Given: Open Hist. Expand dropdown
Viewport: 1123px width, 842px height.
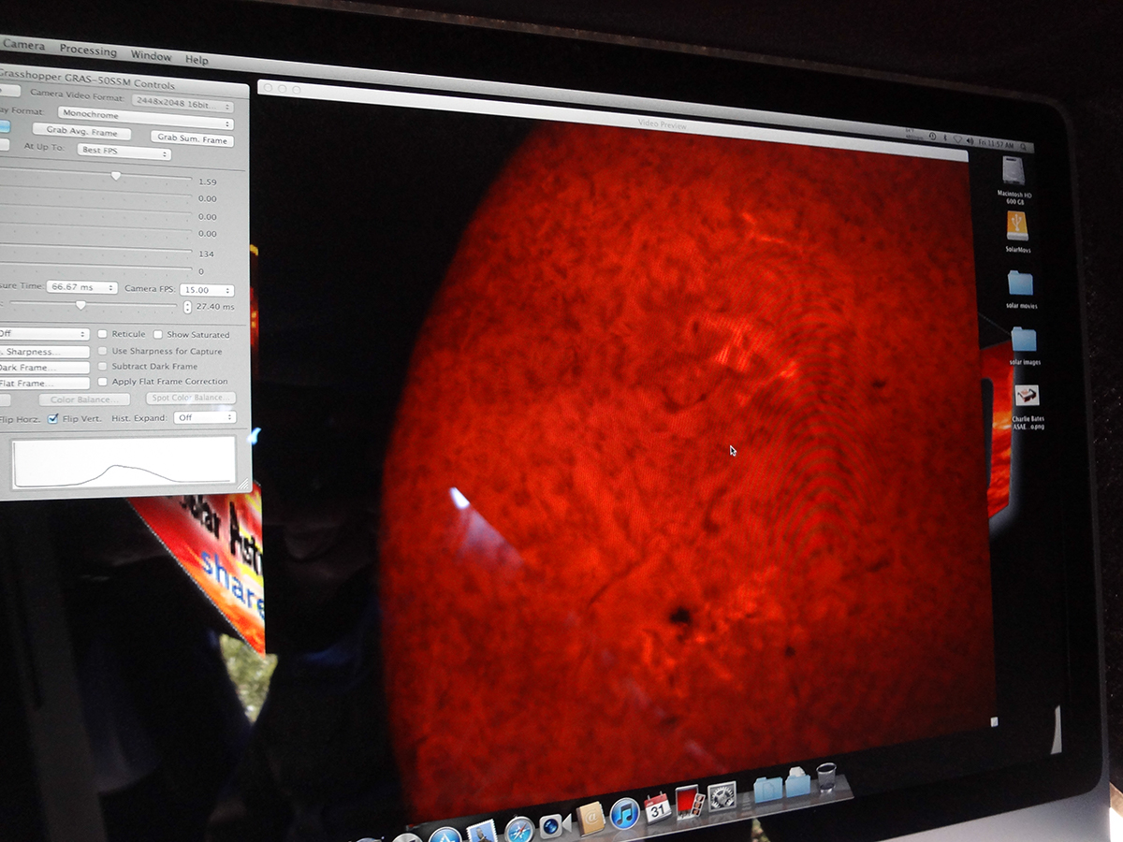Looking at the screenshot, I should point(204,417).
